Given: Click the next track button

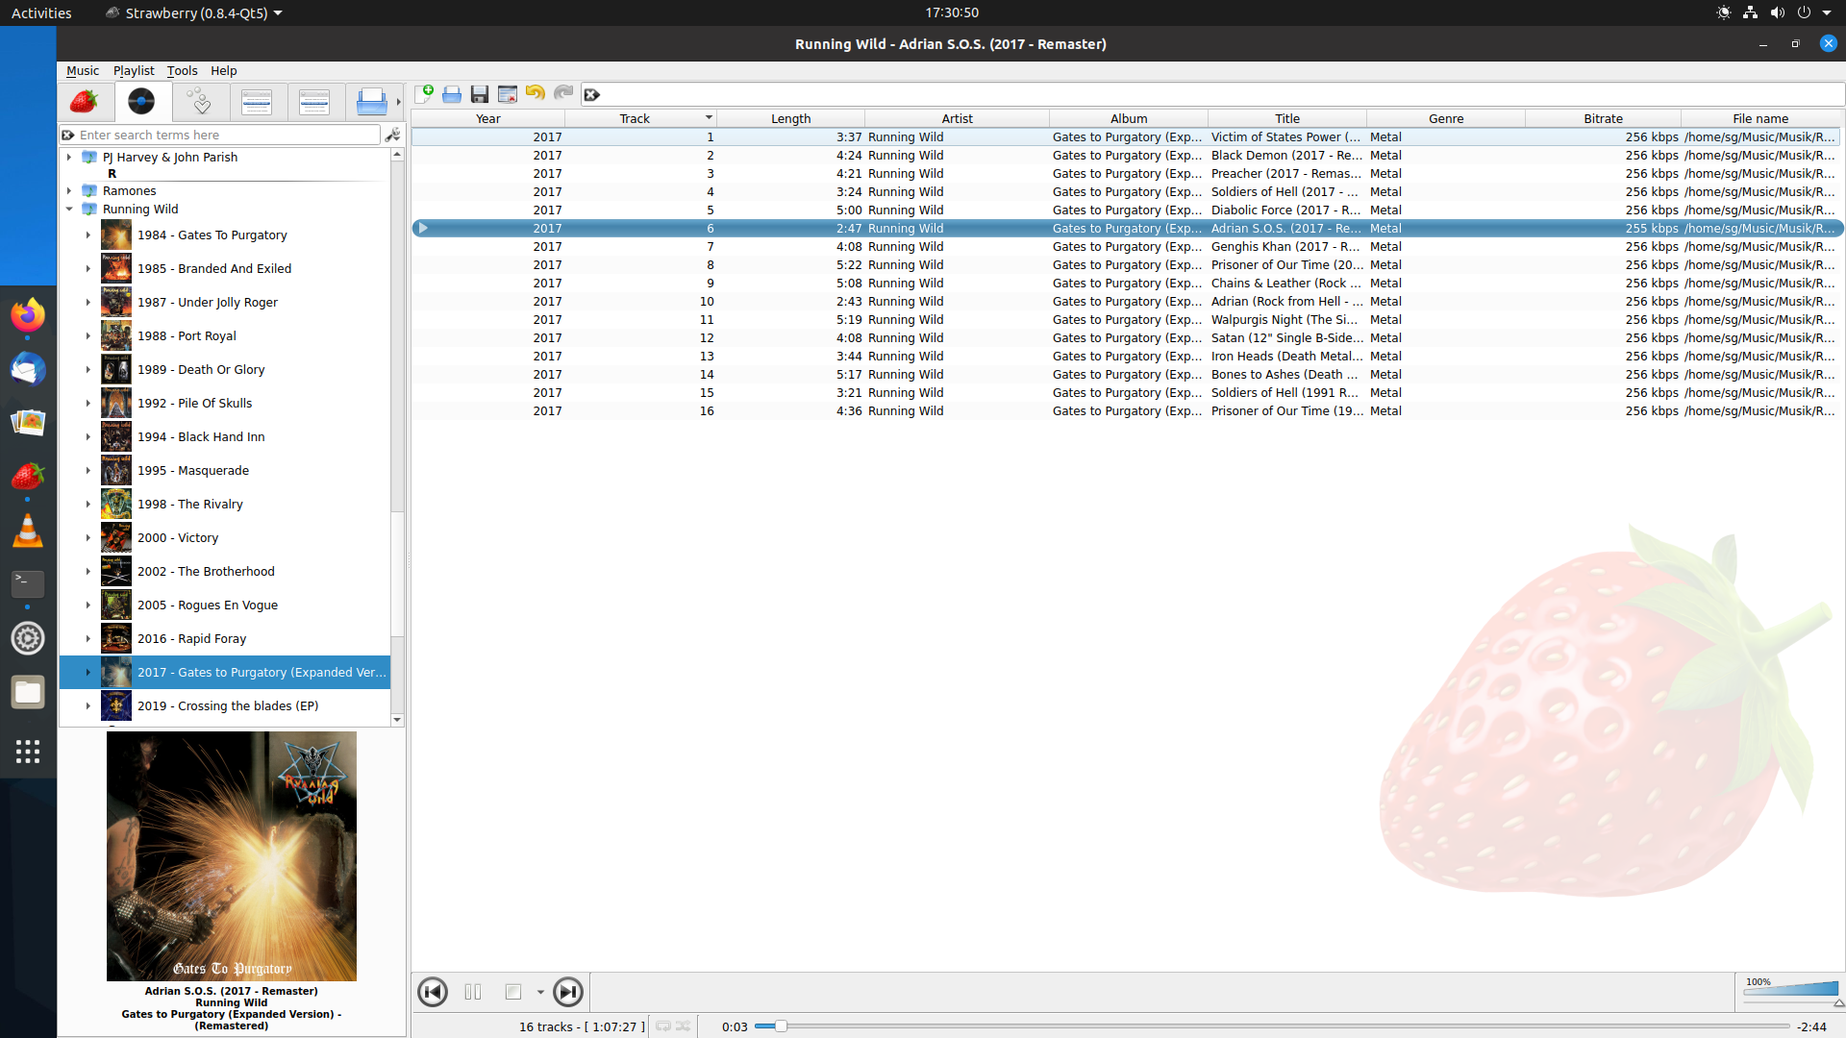Looking at the screenshot, I should point(569,991).
